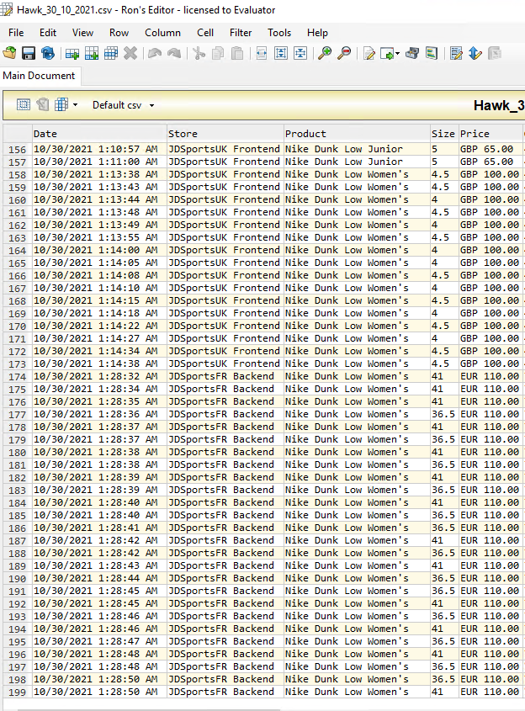
Task: Click the grid table icon beside the delete X
Action: coord(111,54)
